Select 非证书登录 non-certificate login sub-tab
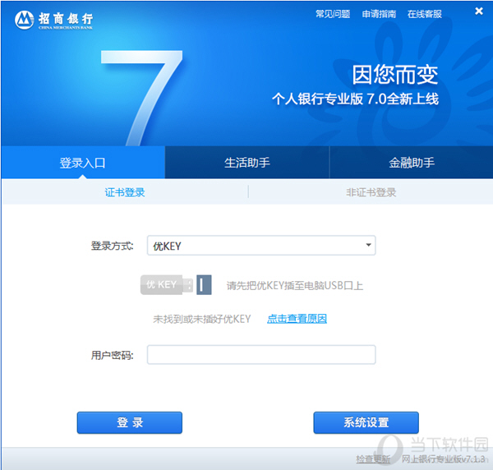493x470 pixels. (371, 192)
